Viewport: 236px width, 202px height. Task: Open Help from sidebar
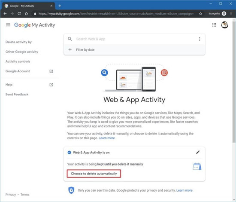(9, 85)
